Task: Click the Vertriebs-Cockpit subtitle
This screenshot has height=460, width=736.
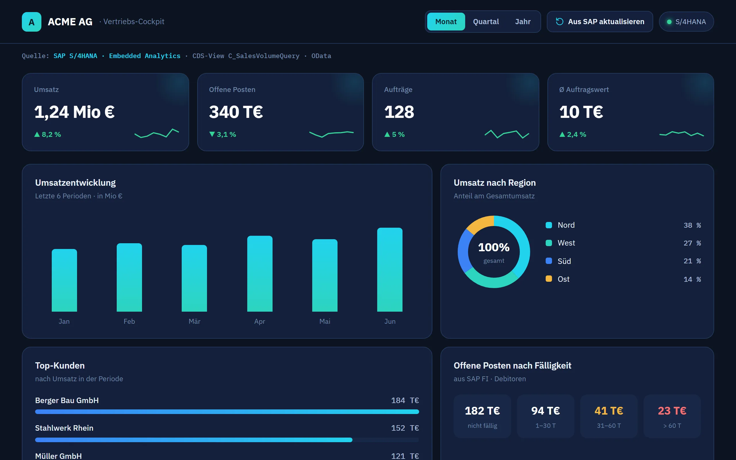Action: (134, 22)
